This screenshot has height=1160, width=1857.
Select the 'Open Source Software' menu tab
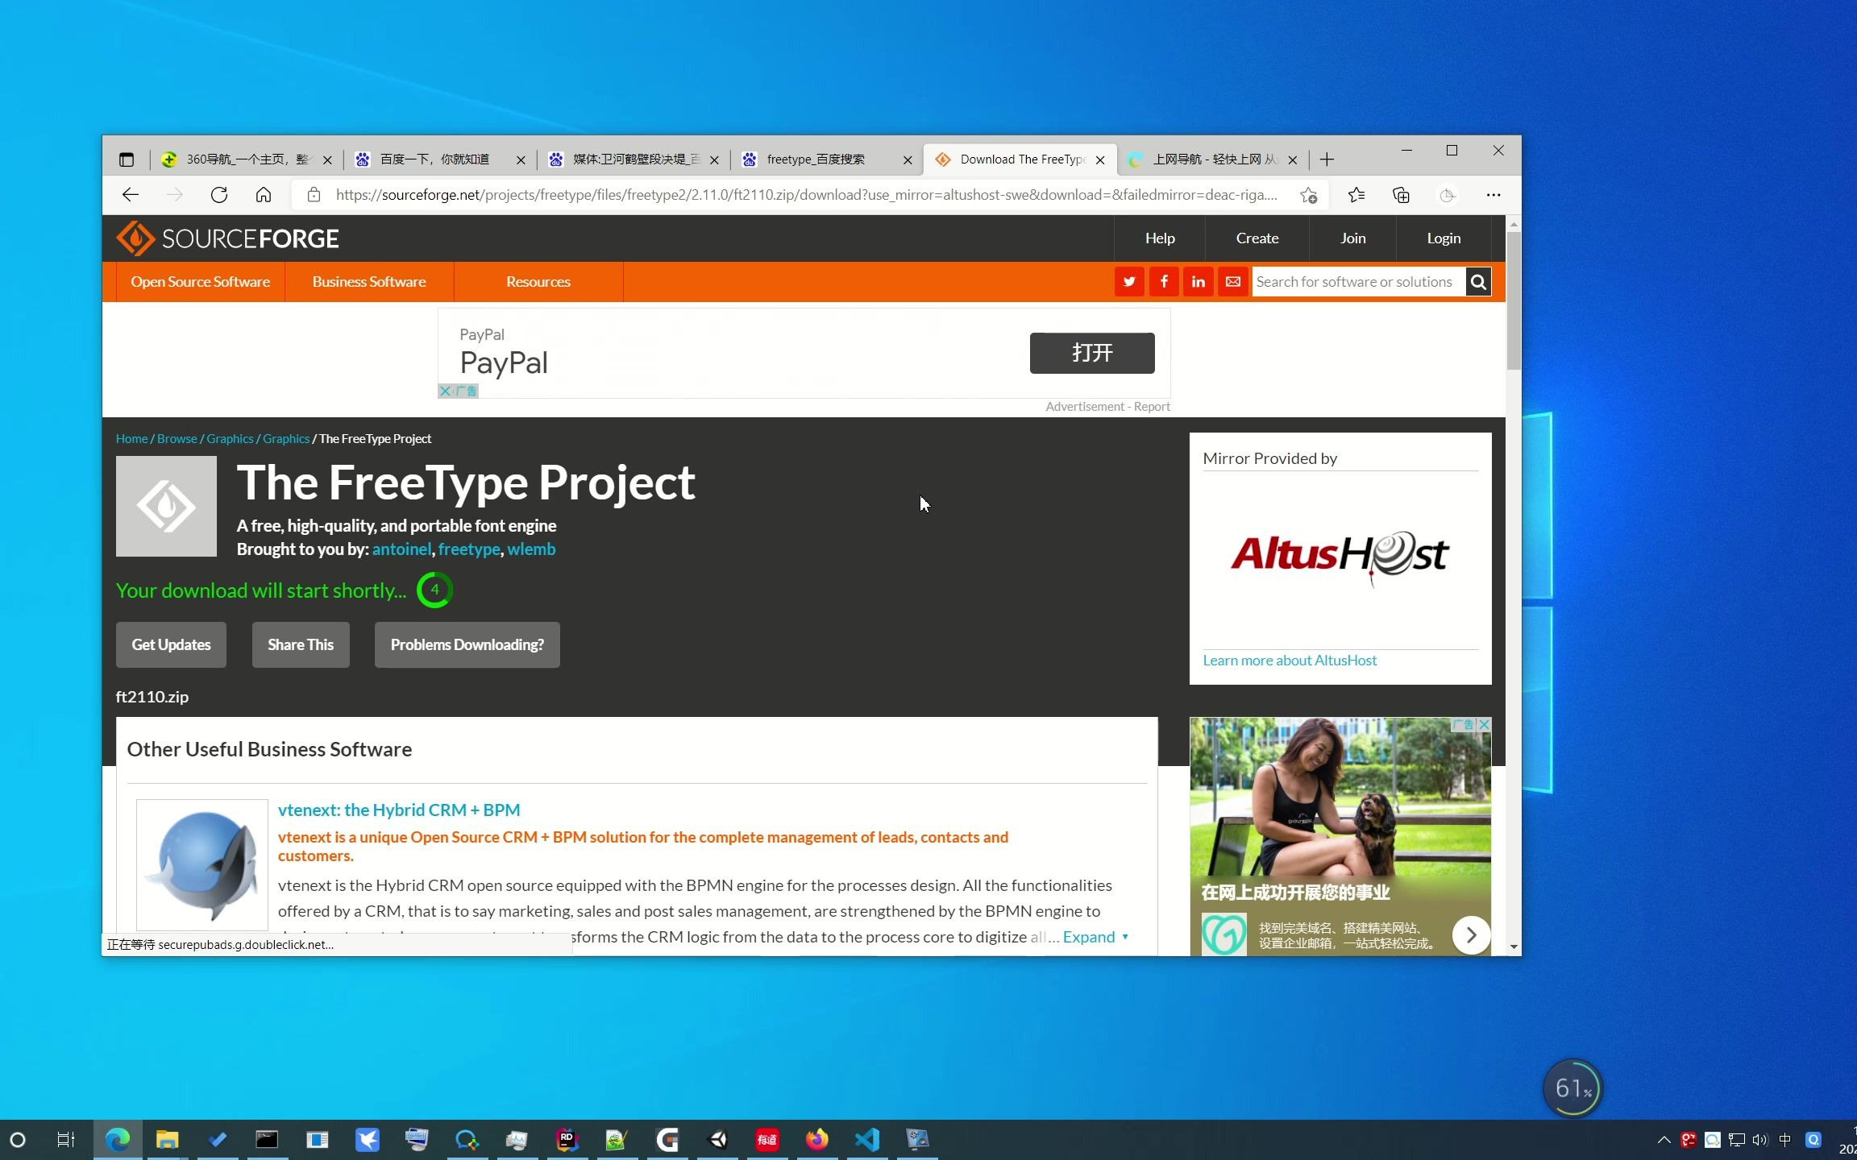(201, 280)
